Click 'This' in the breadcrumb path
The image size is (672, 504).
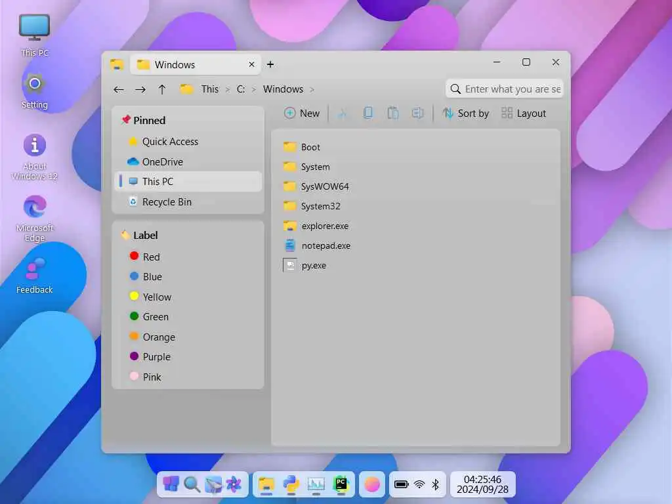[210, 89]
